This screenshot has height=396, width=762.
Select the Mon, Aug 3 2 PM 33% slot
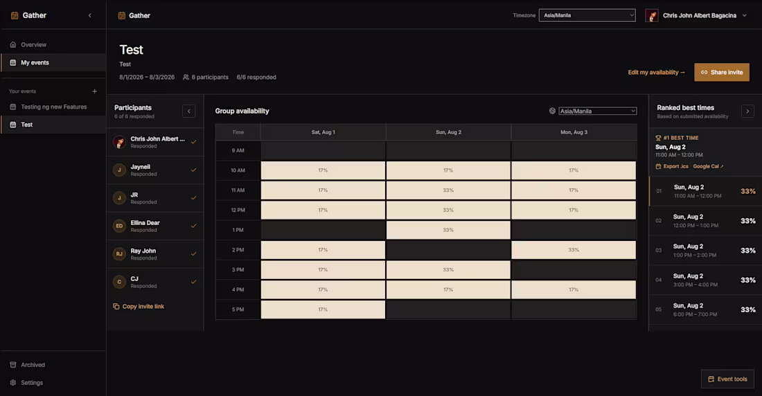pyautogui.click(x=574, y=250)
